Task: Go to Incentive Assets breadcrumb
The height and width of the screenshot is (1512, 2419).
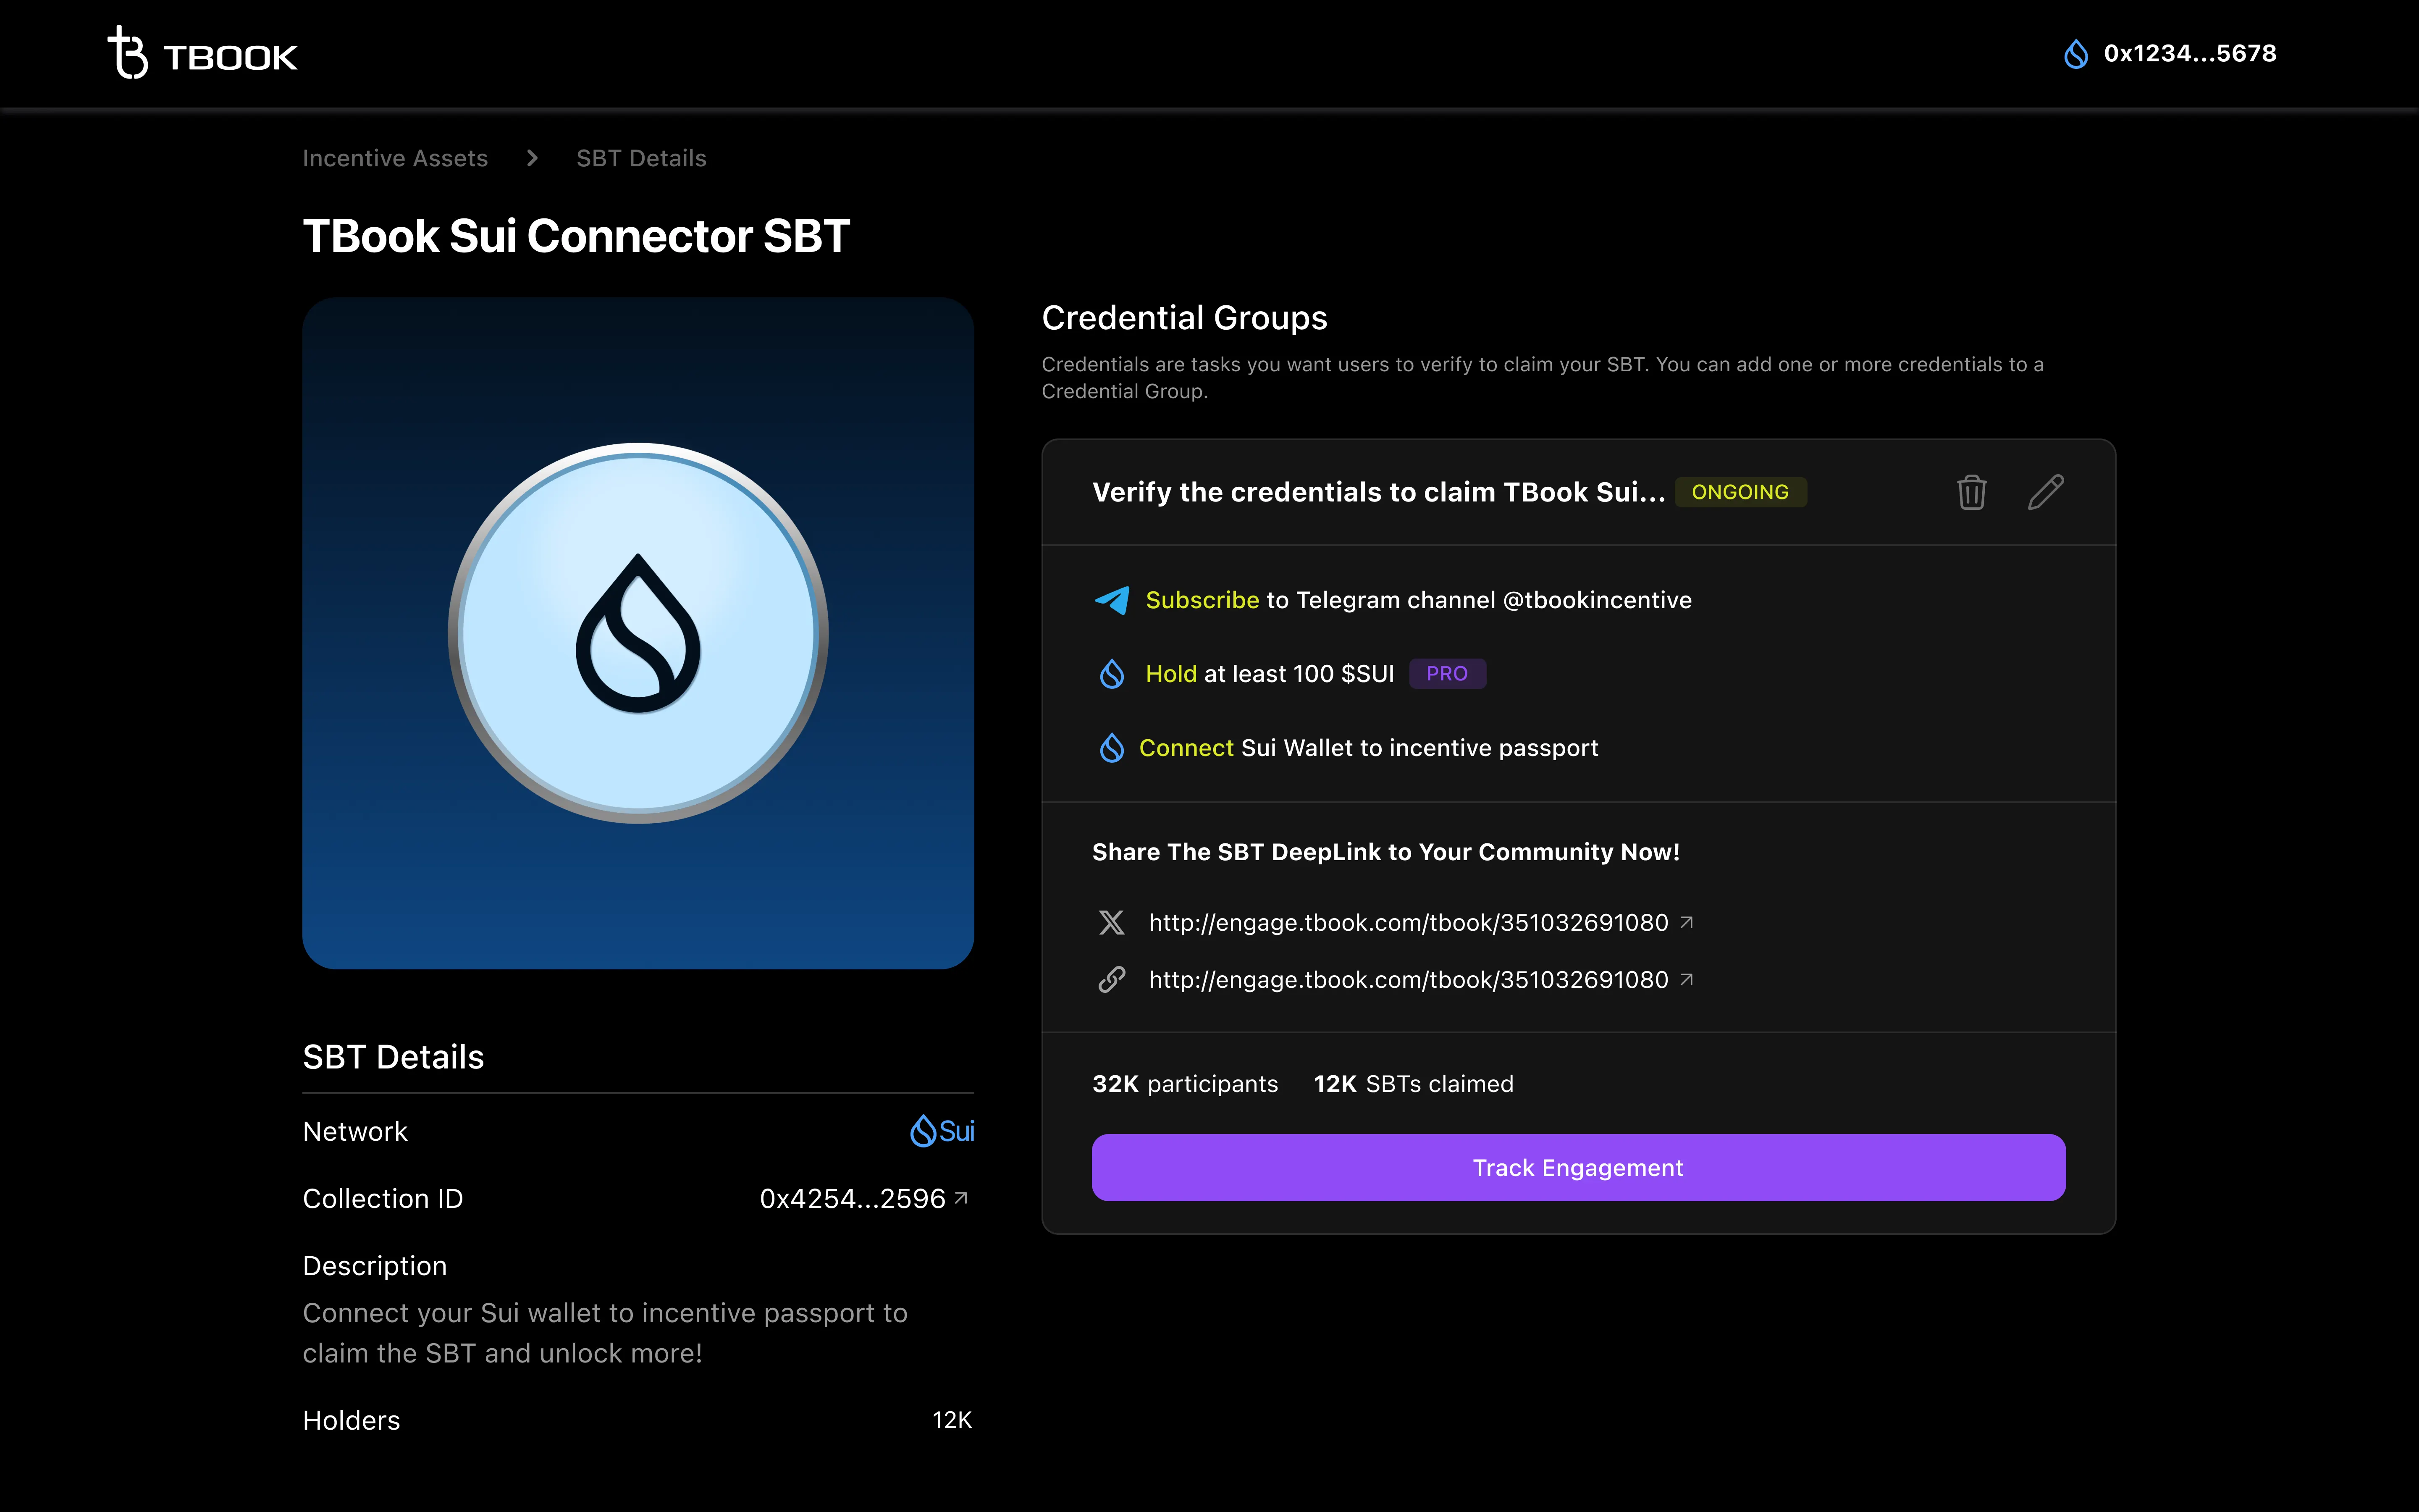Action: [395, 158]
